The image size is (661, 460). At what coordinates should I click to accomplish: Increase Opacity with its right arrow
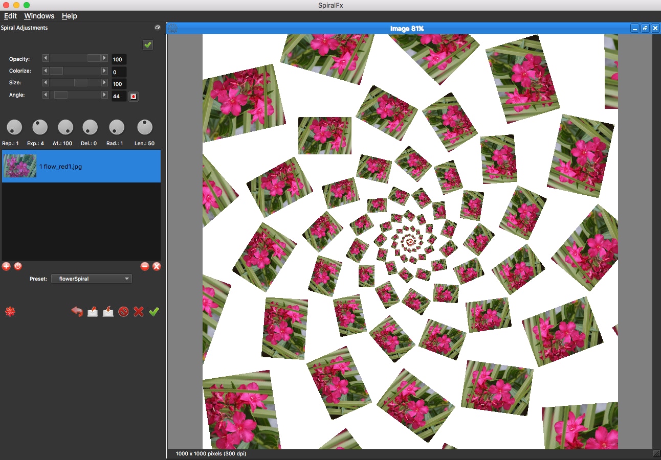(x=104, y=58)
